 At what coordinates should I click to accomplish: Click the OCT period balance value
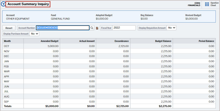[211, 46]
